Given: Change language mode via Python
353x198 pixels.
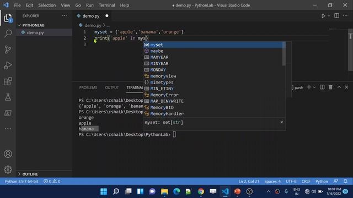Looking at the screenshot, I should (322, 181).
